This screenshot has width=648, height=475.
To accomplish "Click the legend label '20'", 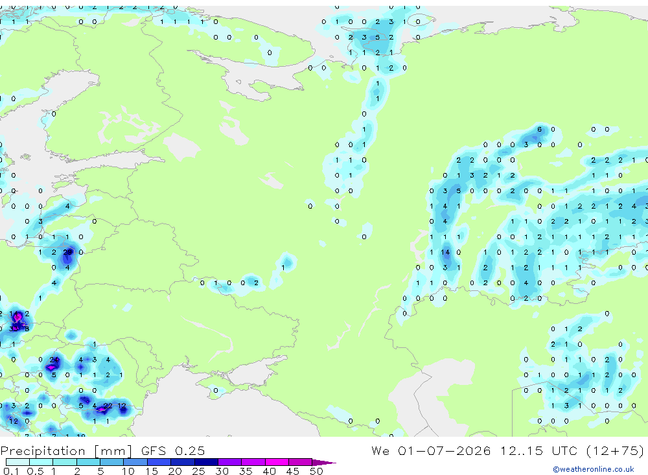I will 175,471.
